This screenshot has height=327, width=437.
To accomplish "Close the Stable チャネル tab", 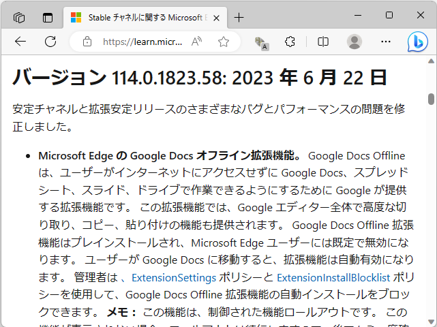I will [x=216, y=18].
